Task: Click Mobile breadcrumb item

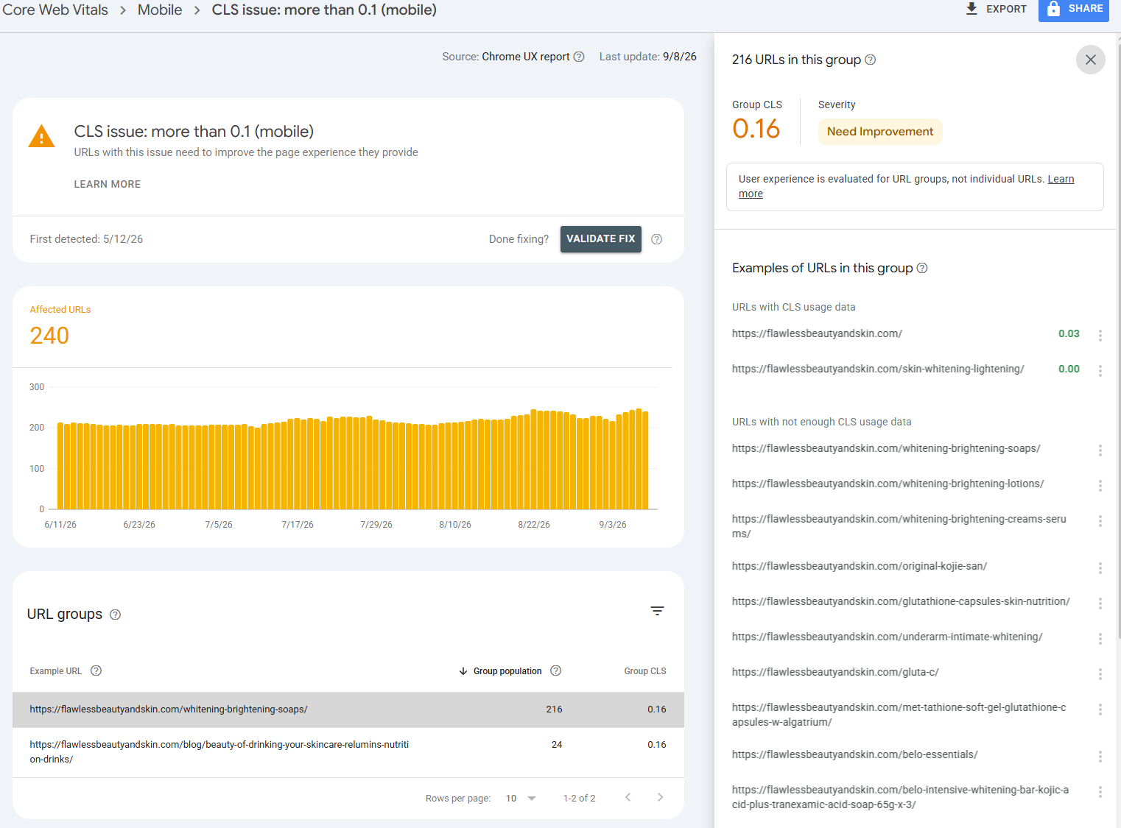Action: 160,10
